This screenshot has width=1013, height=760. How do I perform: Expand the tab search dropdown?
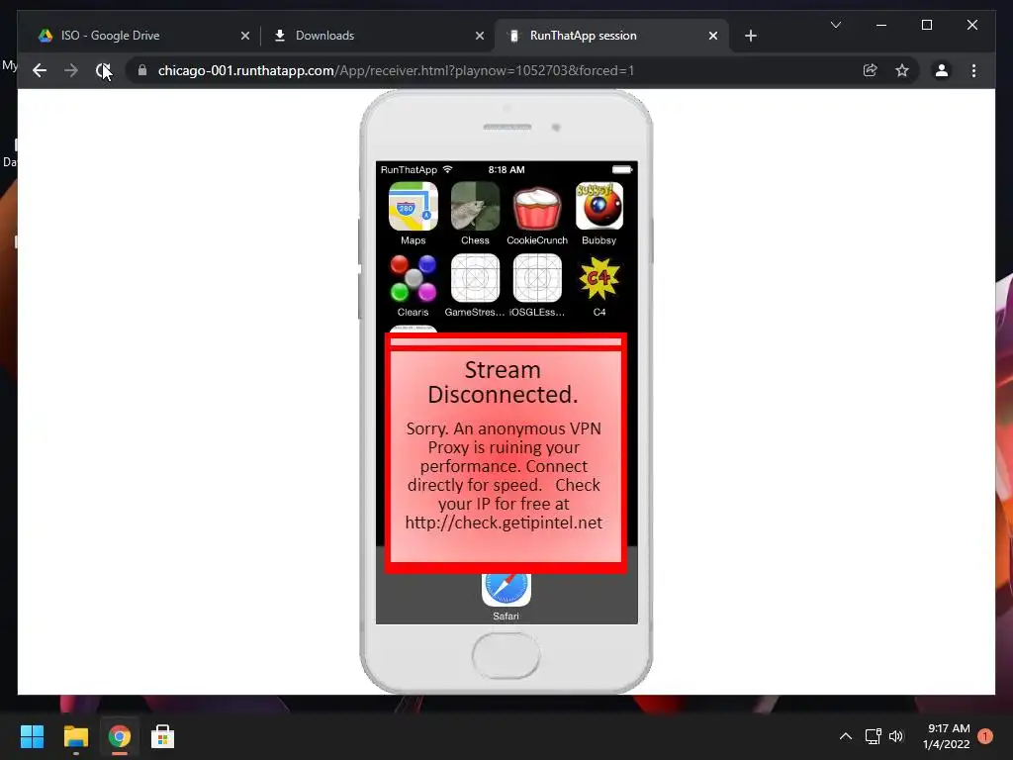pos(836,25)
